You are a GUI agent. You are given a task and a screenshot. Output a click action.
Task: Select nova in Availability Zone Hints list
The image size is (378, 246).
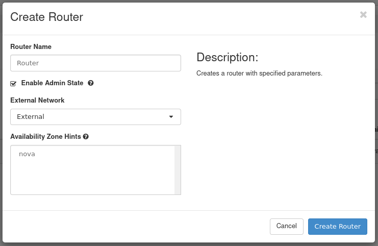click(27, 154)
